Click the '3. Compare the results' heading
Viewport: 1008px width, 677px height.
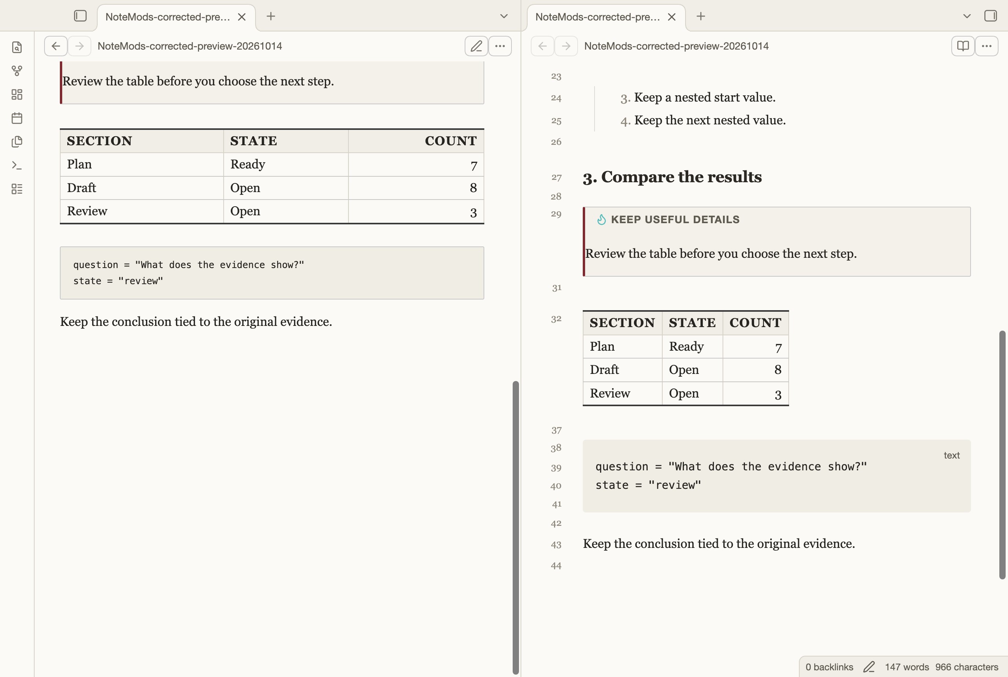point(672,177)
